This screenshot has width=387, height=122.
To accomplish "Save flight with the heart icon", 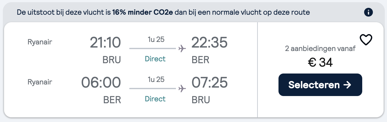I will pos(366,39).
